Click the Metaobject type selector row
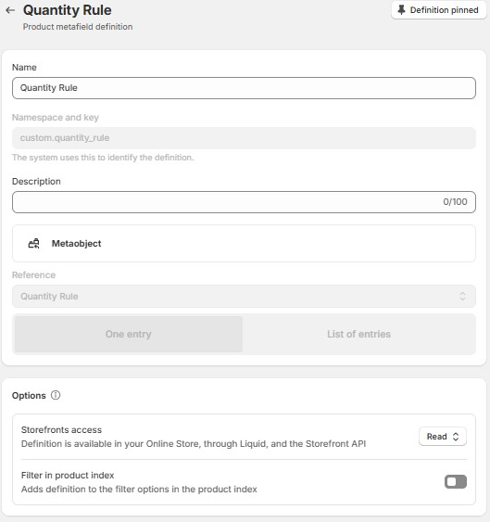 [x=244, y=243]
